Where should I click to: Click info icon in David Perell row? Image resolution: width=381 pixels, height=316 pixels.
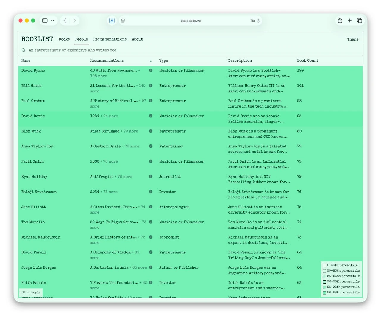click(x=151, y=252)
